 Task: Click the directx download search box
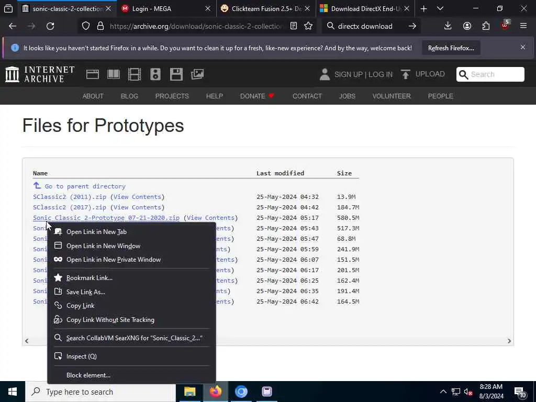[364, 26]
